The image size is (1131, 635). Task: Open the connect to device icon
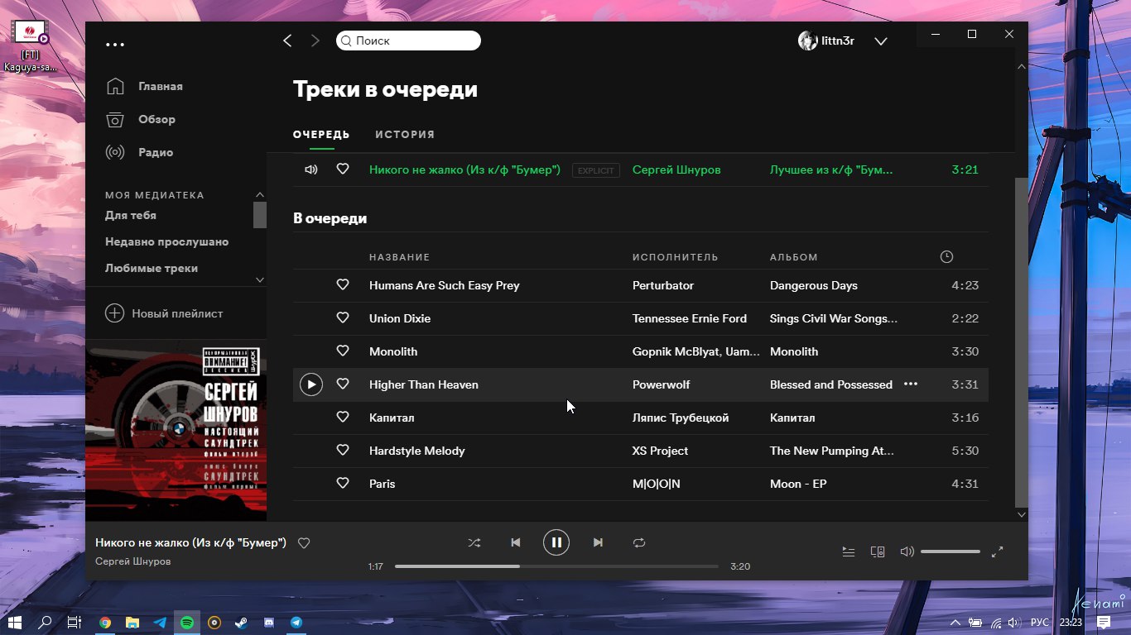[878, 551]
